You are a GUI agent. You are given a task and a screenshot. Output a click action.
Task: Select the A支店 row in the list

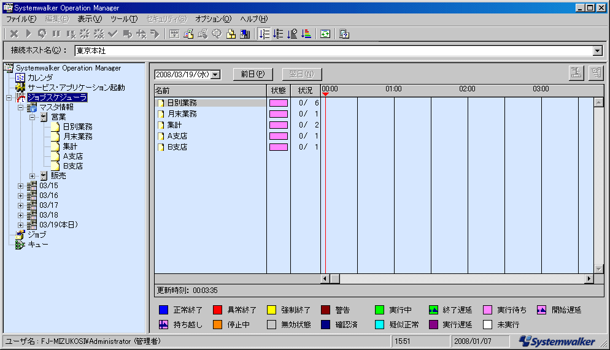(210, 136)
